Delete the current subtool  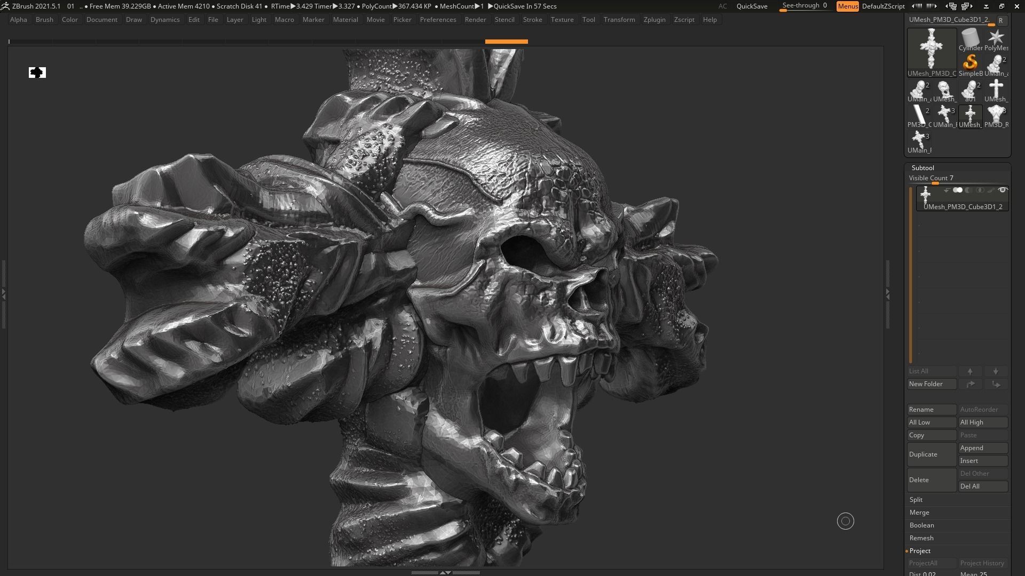(x=932, y=480)
